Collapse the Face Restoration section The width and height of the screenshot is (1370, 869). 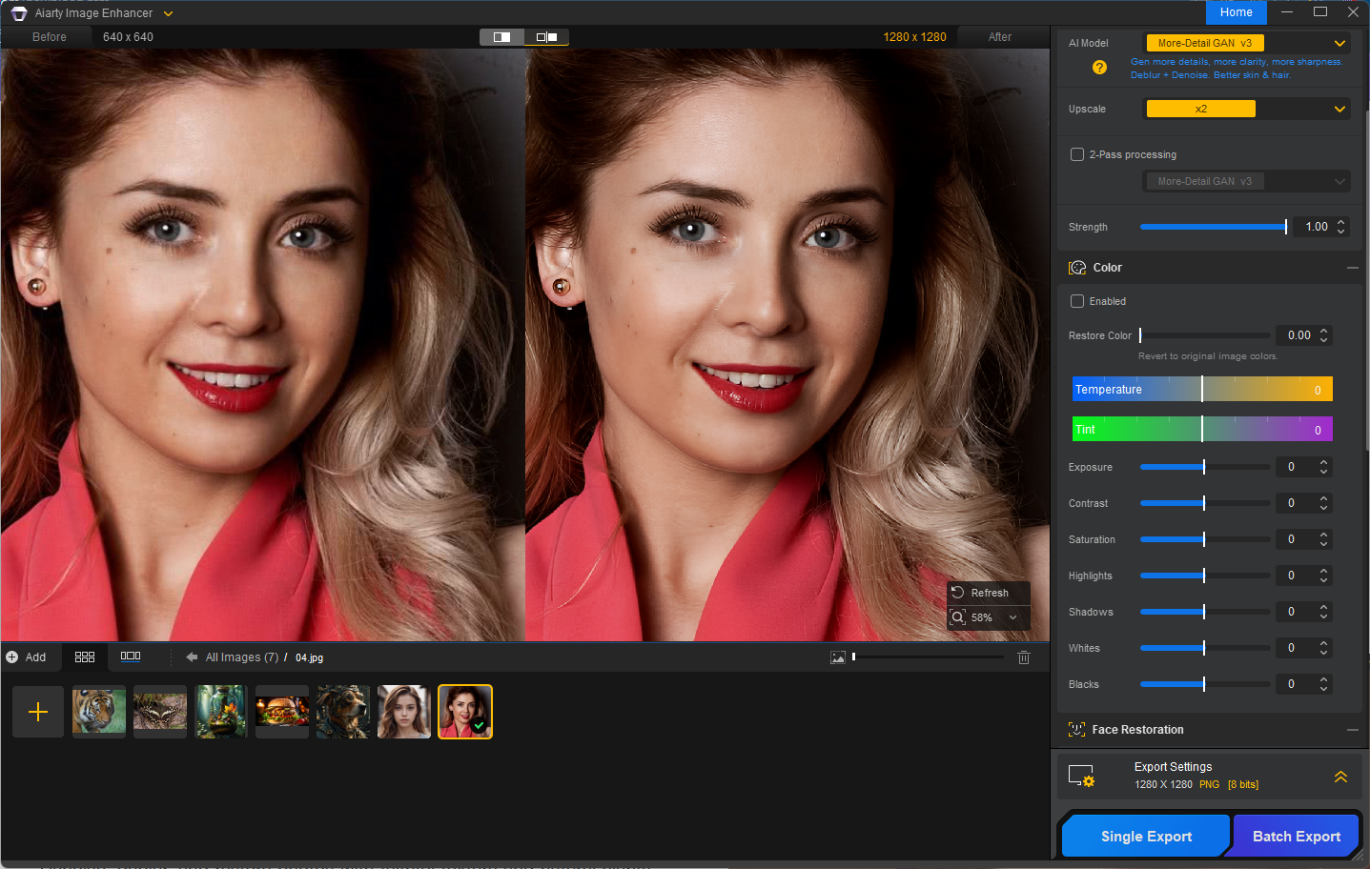[x=1352, y=730]
